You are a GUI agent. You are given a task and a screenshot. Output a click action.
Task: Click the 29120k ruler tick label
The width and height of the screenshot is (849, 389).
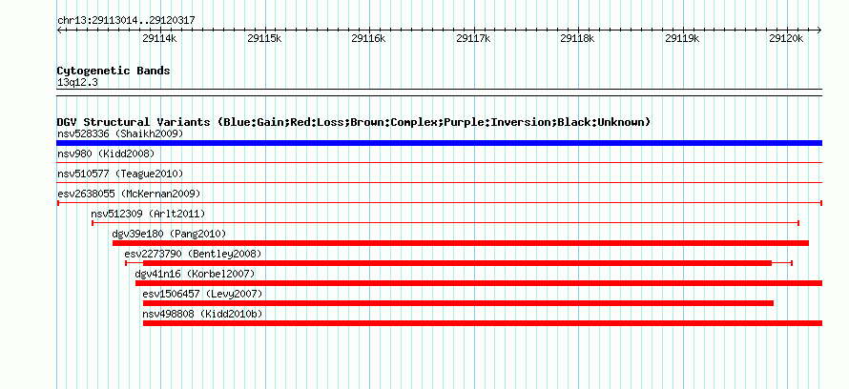[x=786, y=38]
